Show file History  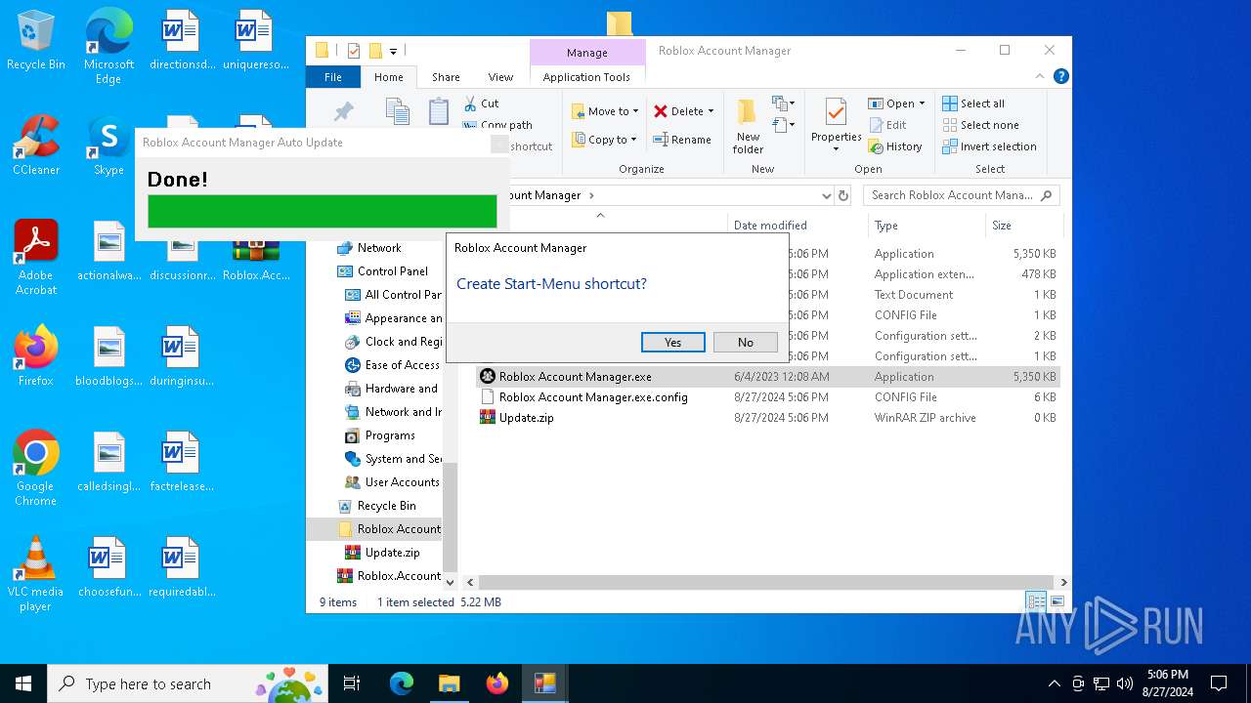click(894, 146)
